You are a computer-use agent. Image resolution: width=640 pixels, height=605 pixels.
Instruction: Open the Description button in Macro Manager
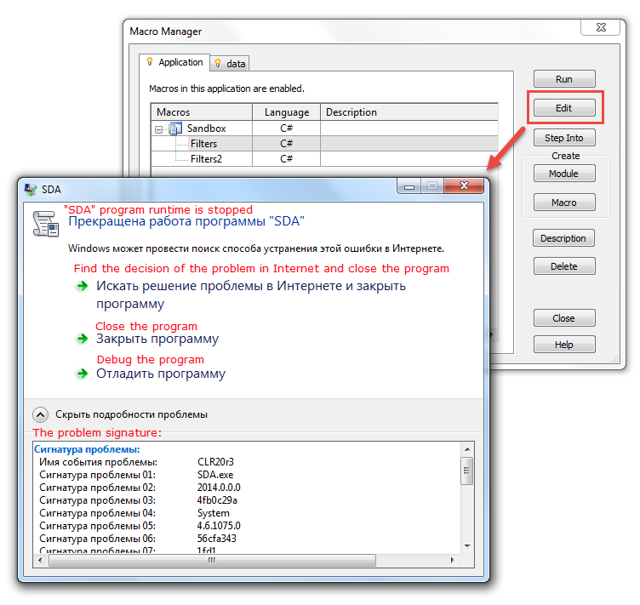pos(563,238)
